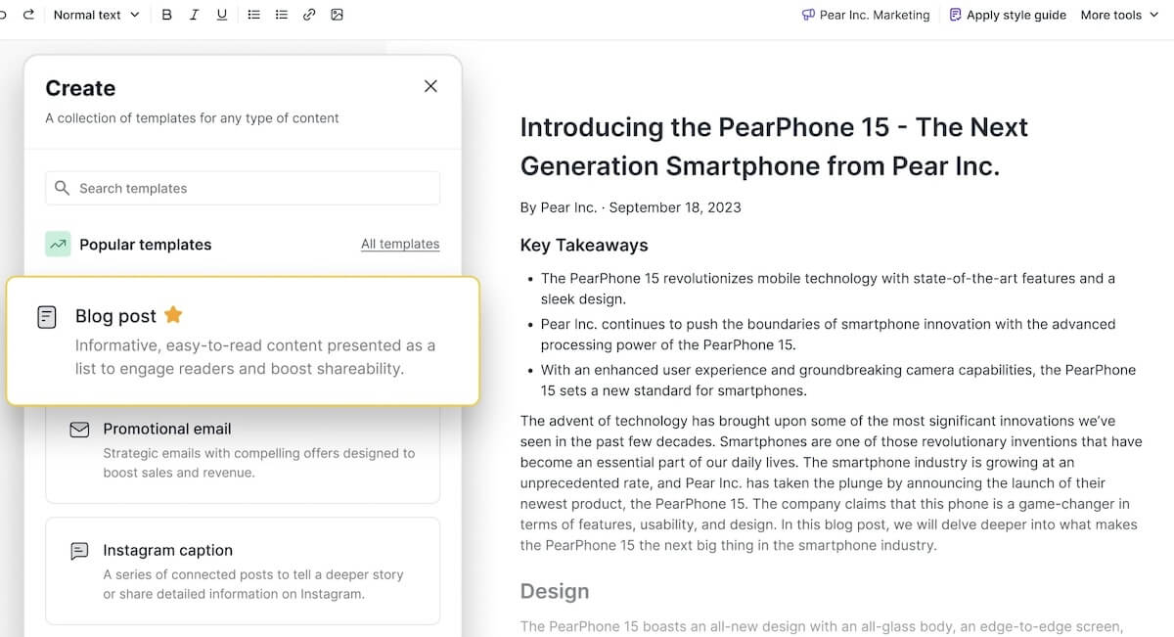Open the Normal text style dropdown
The image size is (1174, 637).
click(x=96, y=15)
